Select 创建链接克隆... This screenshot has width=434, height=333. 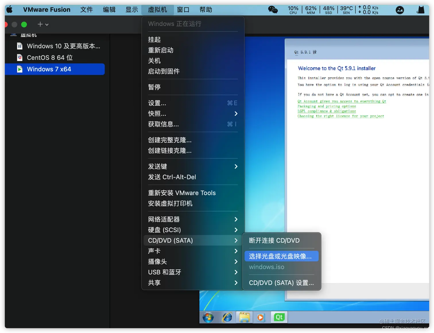pyautogui.click(x=193, y=151)
